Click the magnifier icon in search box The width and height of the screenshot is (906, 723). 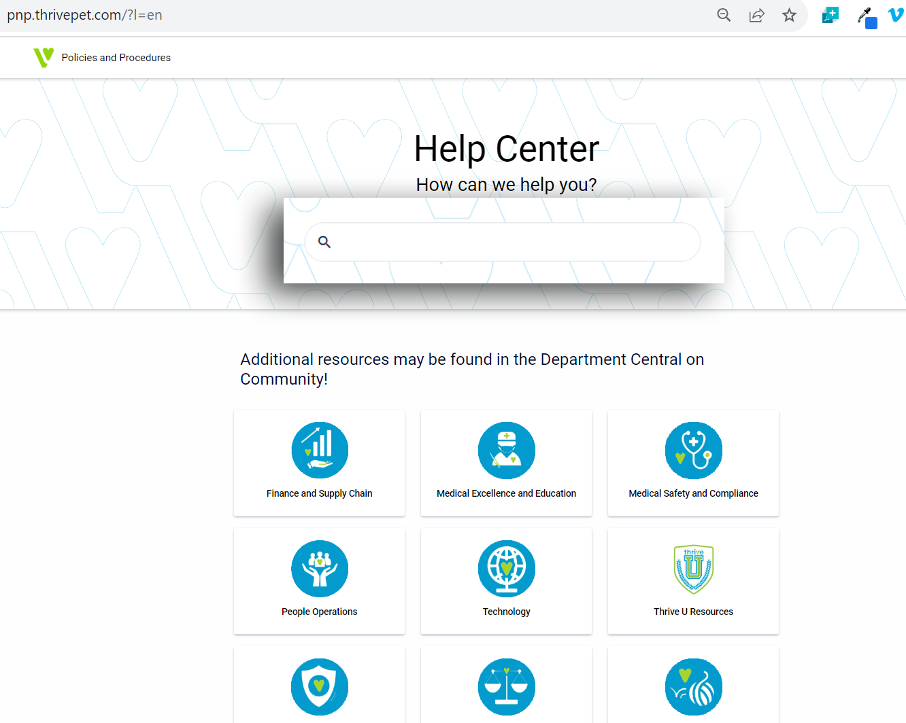click(324, 242)
